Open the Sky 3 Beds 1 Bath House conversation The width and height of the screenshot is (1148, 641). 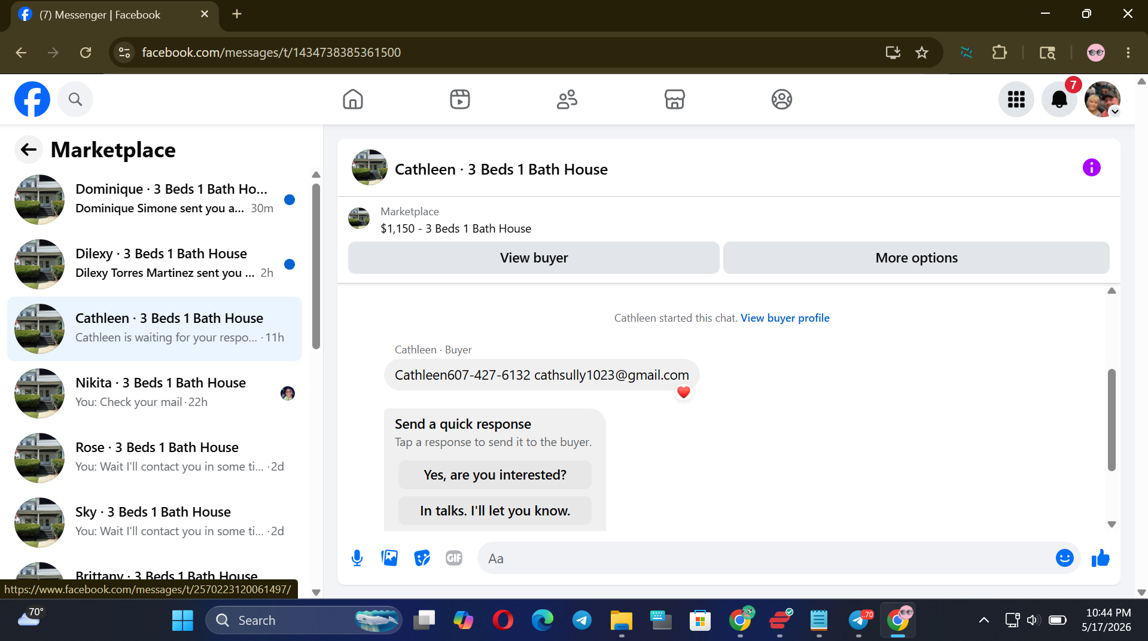tap(154, 523)
